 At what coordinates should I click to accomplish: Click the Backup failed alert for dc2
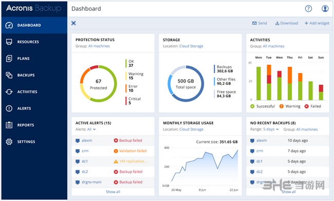coord(128,172)
